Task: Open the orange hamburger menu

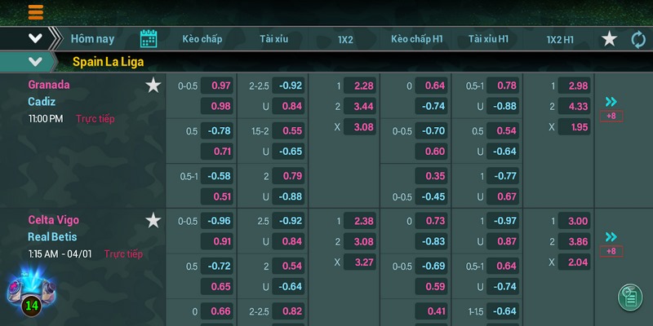Action: coord(36,12)
